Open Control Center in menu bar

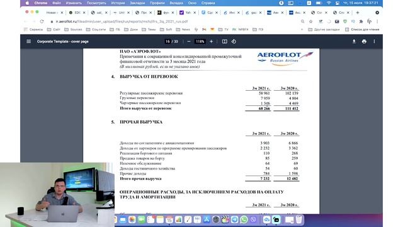coord(338,3)
